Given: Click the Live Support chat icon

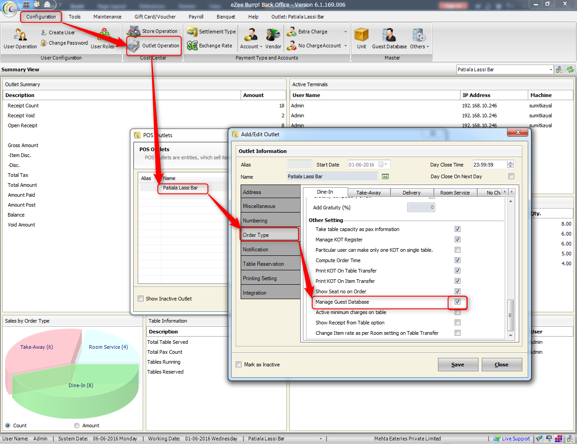Looking at the screenshot, I should [x=497, y=439].
